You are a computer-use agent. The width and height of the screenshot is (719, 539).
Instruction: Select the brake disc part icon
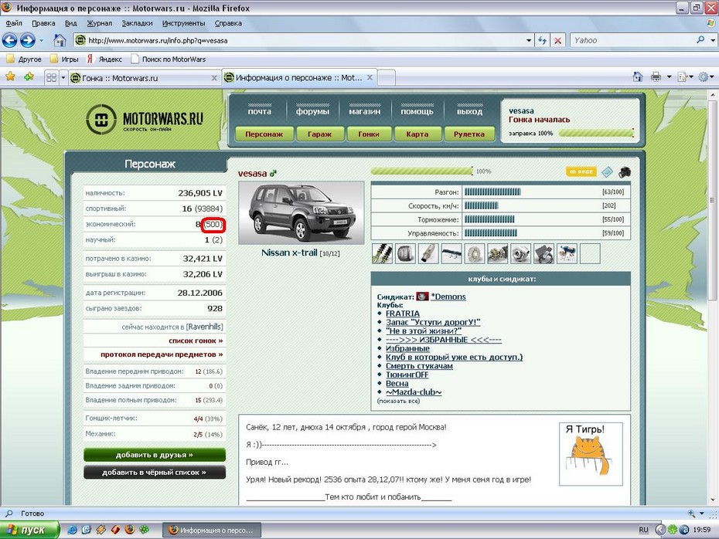(475, 254)
